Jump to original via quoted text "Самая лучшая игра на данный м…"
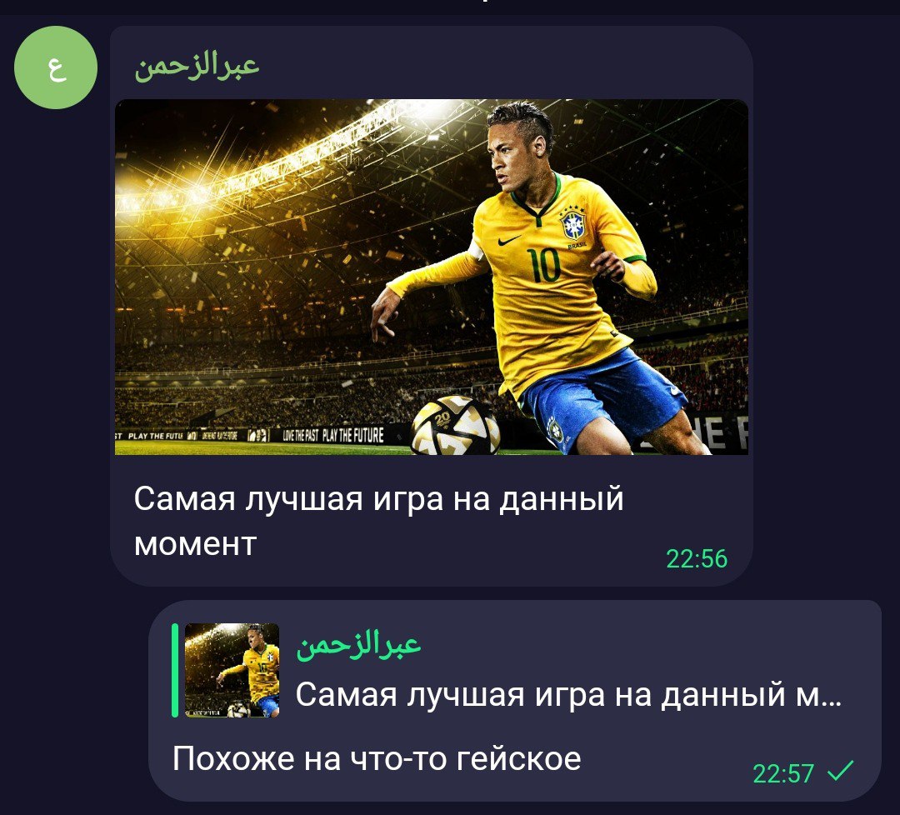 pos(568,694)
